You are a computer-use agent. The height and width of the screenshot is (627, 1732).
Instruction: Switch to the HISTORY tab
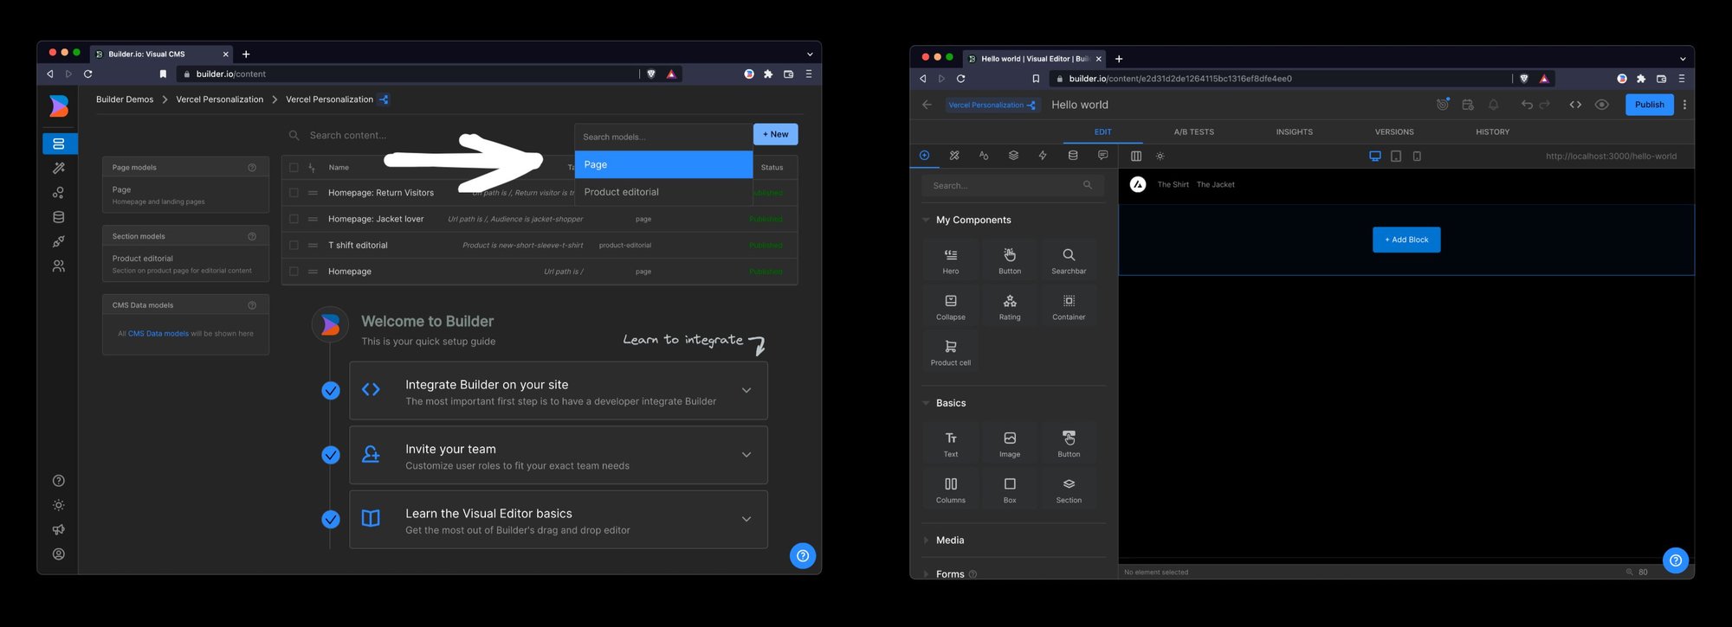coord(1492,132)
